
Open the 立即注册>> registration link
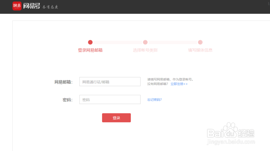click(179, 84)
